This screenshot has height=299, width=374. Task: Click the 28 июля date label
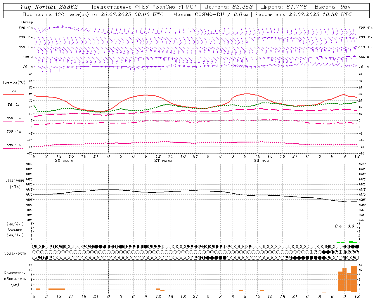point(263,160)
